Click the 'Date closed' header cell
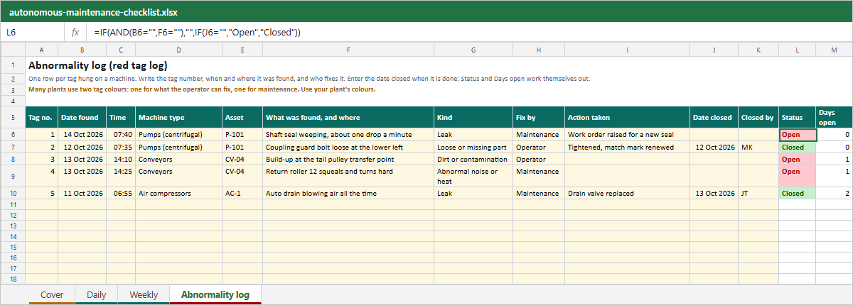 714,117
